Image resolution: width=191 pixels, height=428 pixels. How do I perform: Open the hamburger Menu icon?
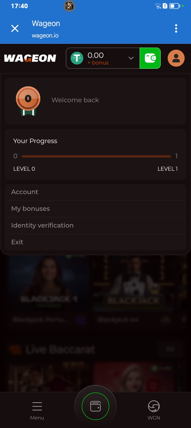pos(37,406)
